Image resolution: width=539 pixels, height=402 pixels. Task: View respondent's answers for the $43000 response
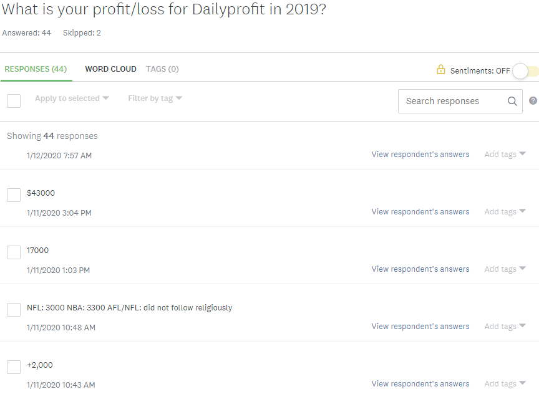coord(420,212)
